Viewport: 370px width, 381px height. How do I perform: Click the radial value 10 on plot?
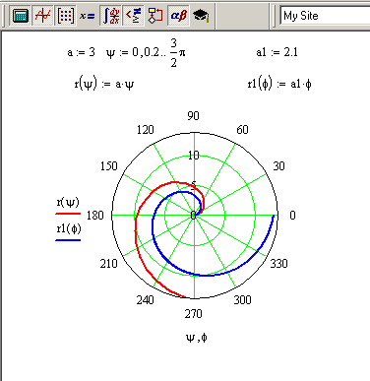tap(194, 156)
